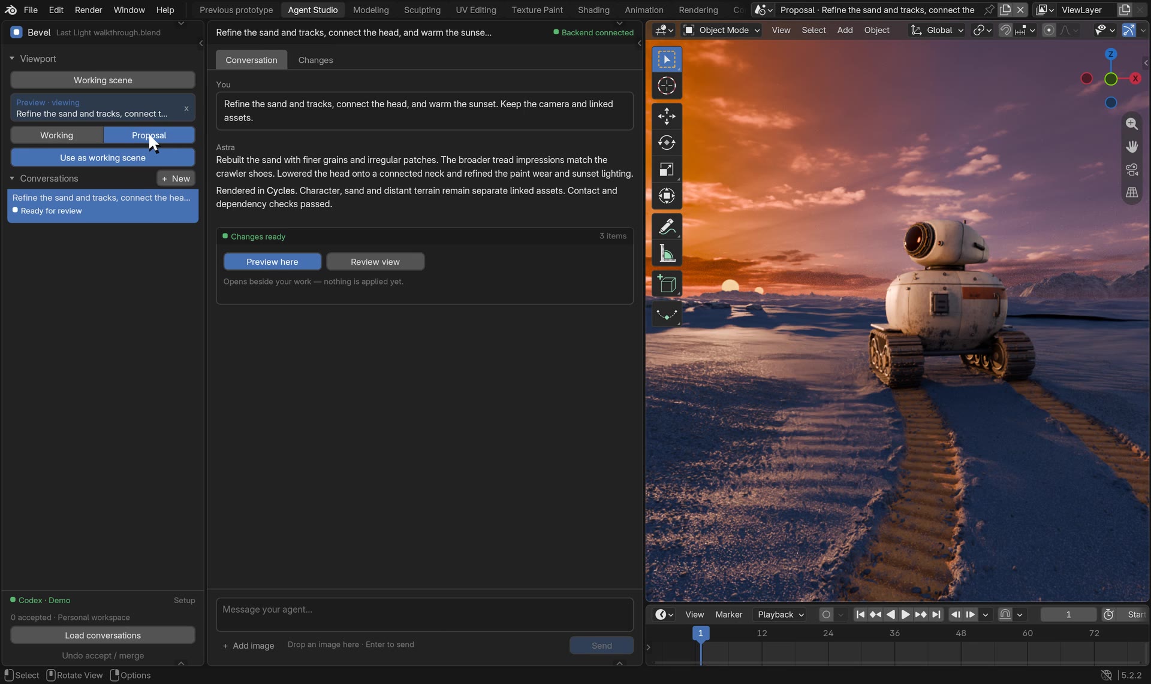Click the hand pan view icon
The image size is (1151, 684).
tap(1132, 146)
